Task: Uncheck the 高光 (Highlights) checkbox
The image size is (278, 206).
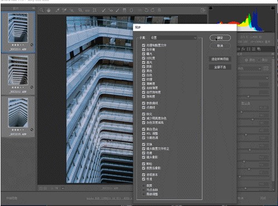Action: pyautogui.click(x=143, y=62)
